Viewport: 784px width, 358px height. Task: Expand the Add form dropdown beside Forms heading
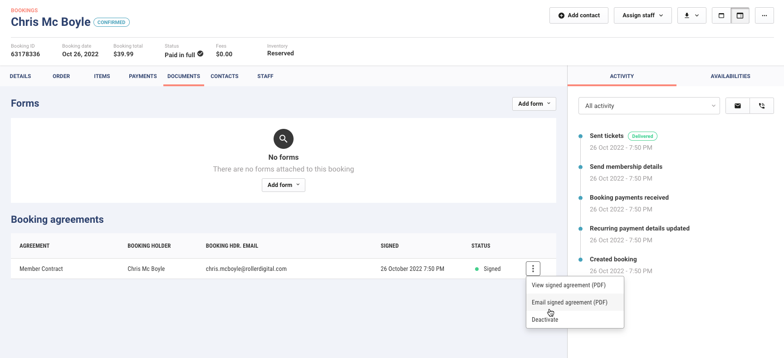[x=534, y=104]
